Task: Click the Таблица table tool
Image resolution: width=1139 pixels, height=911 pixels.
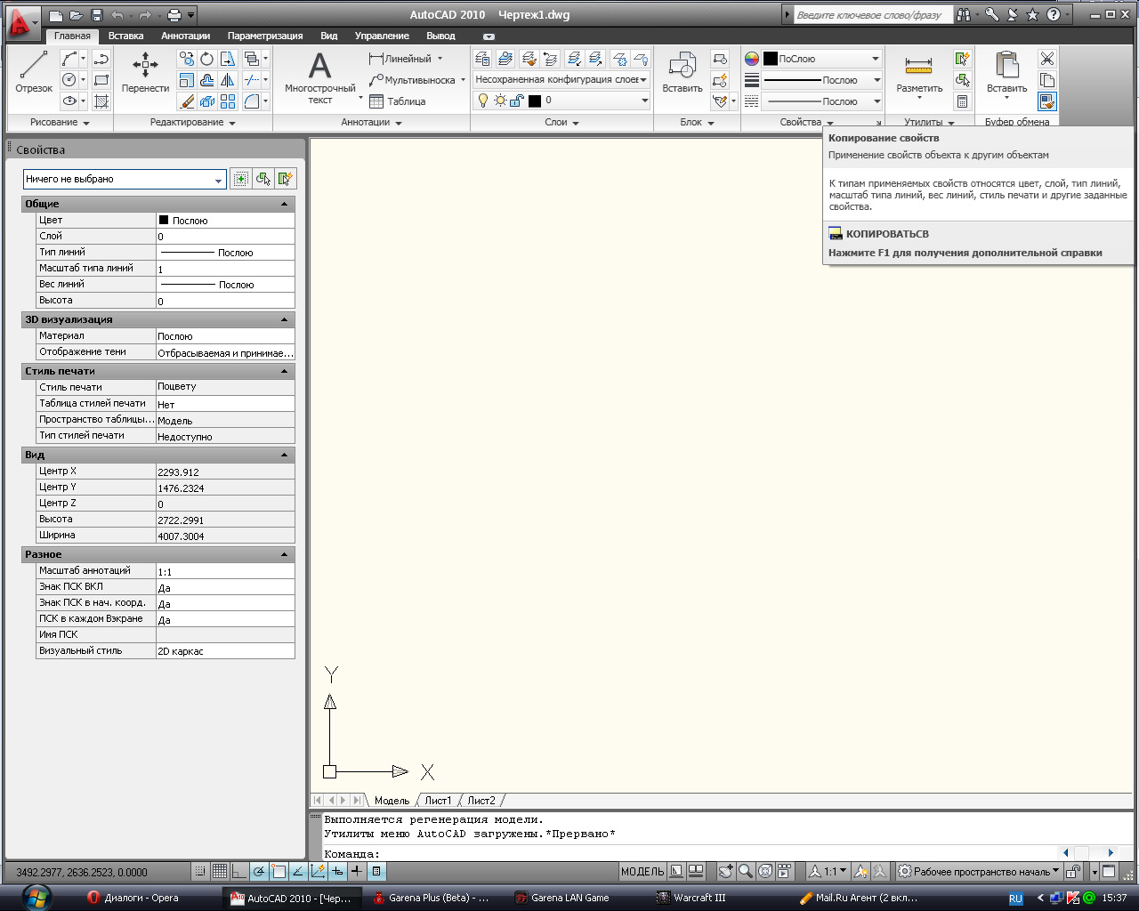Action: [398, 101]
